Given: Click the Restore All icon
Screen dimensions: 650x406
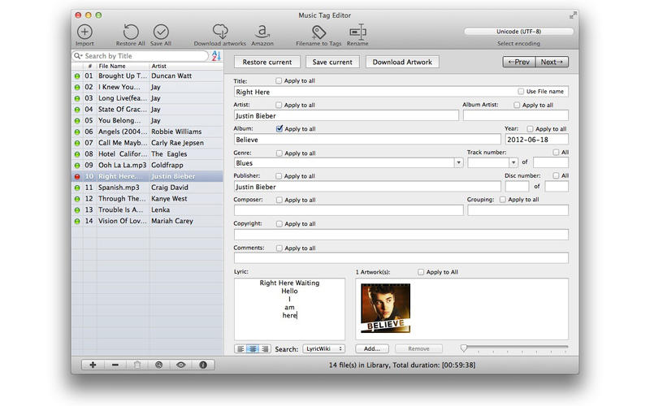Looking at the screenshot, I should pos(131,32).
